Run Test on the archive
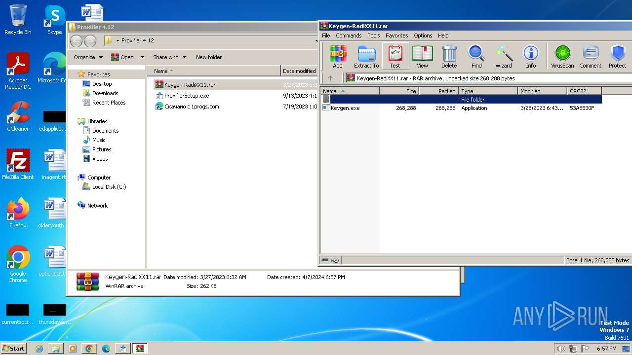 [x=395, y=56]
